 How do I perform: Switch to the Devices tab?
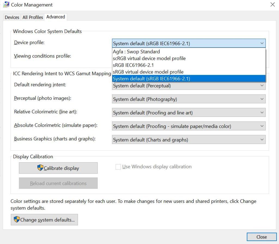tap(12, 17)
